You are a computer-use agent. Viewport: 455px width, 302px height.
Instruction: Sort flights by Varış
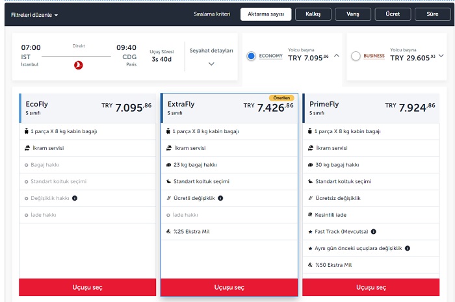click(353, 14)
